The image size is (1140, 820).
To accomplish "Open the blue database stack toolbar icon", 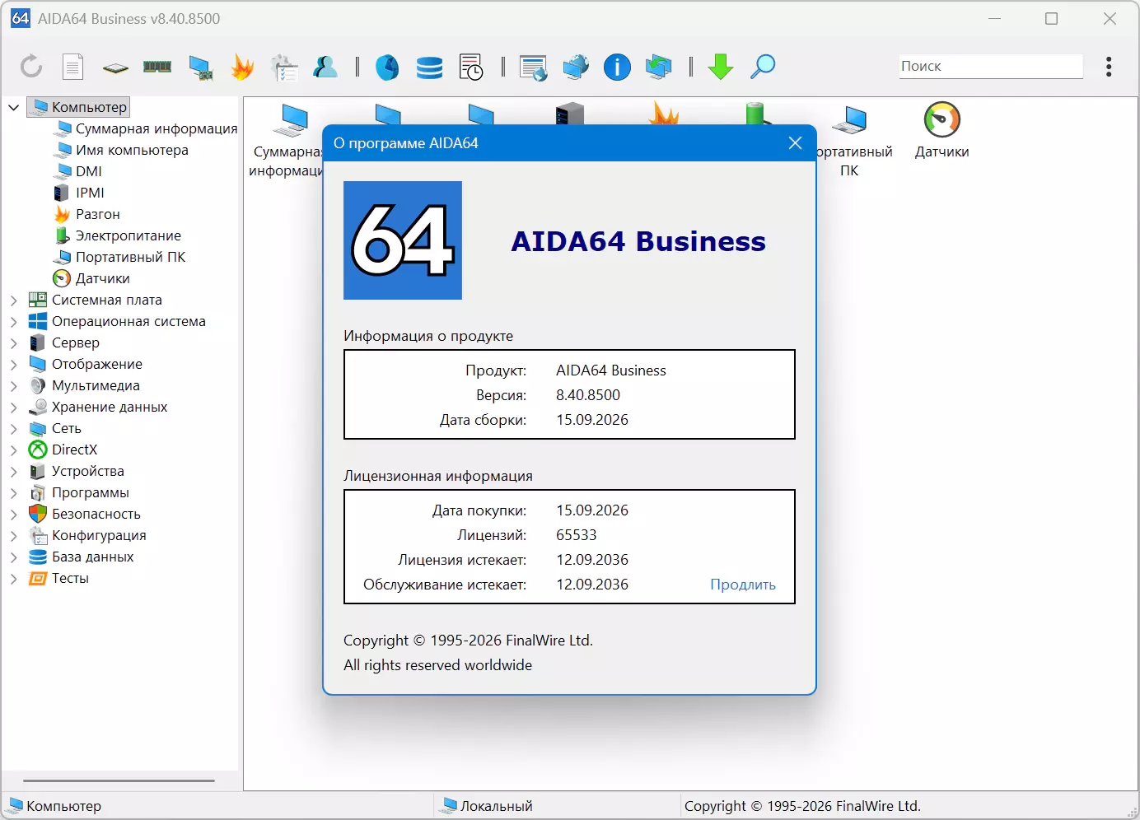I will tap(429, 68).
